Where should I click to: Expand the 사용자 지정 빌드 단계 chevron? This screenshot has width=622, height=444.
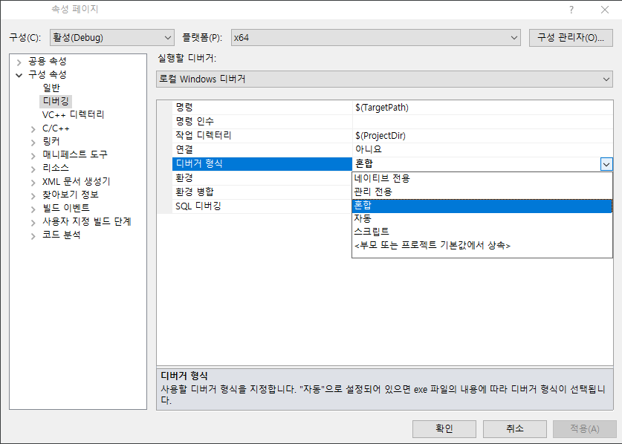[33, 223]
